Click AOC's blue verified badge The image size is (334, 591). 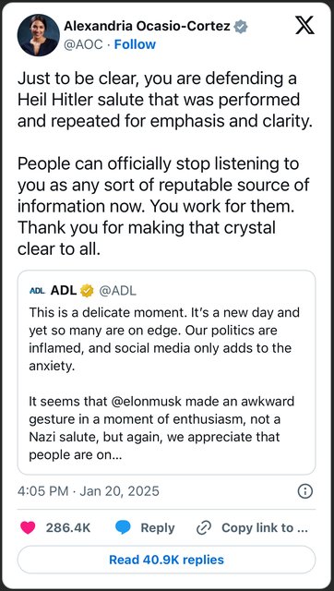click(241, 27)
